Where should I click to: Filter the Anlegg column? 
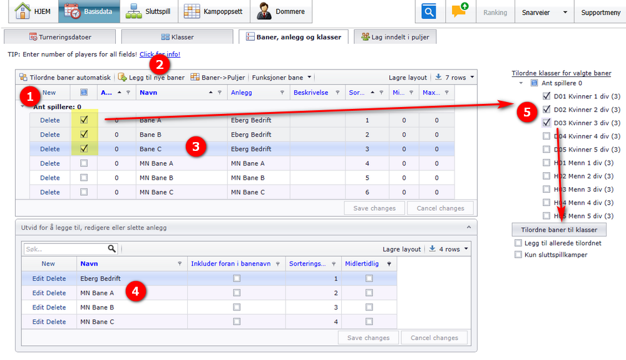click(x=282, y=93)
